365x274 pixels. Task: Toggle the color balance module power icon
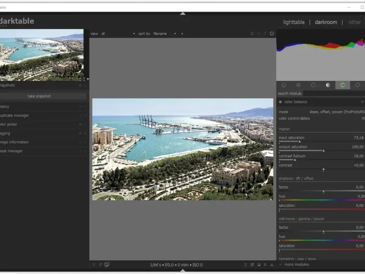pos(280,102)
